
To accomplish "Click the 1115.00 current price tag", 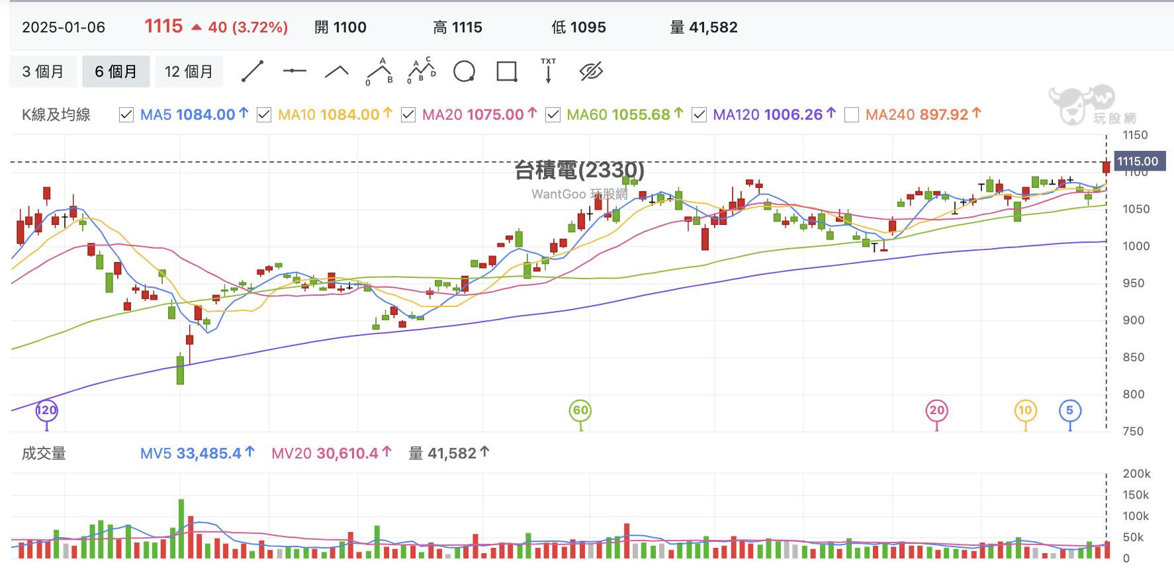I will [x=1138, y=161].
